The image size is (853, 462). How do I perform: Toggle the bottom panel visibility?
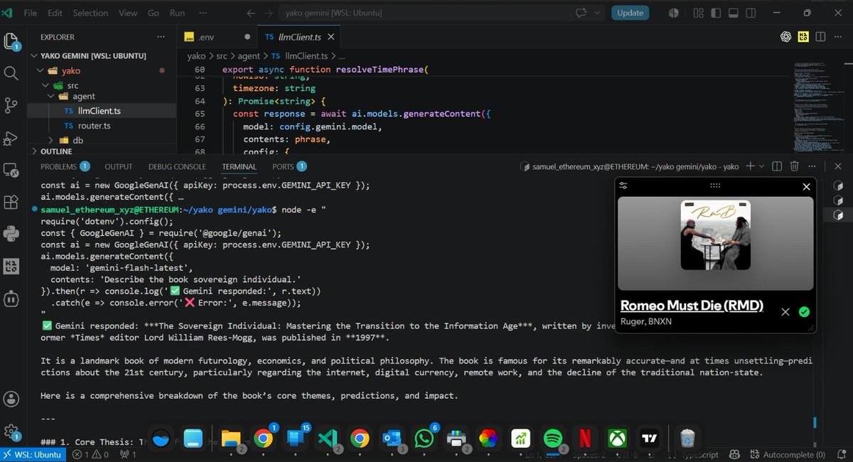coord(734,13)
